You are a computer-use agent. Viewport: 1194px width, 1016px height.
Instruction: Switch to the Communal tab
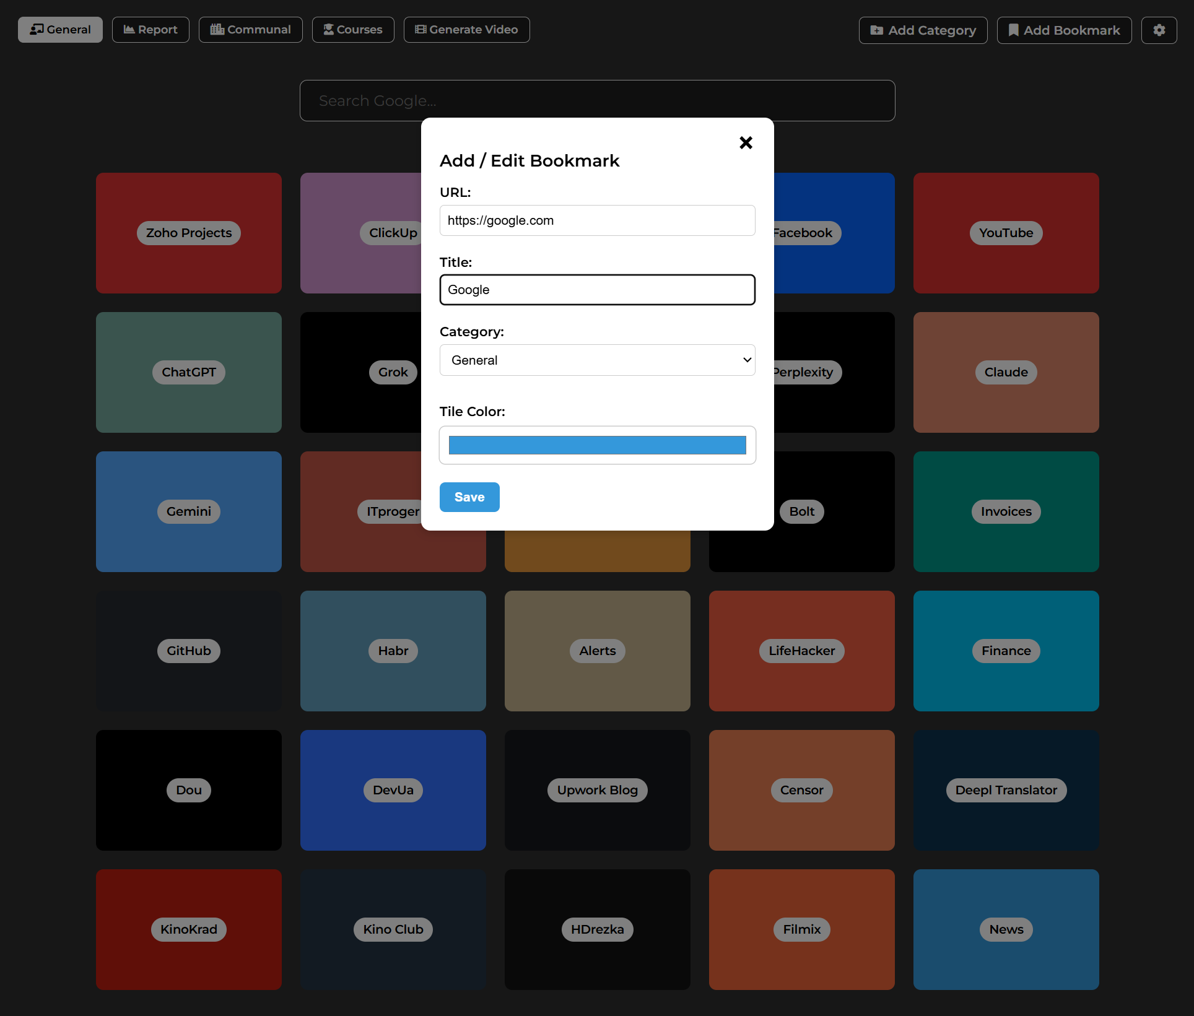click(x=250, y=30)
